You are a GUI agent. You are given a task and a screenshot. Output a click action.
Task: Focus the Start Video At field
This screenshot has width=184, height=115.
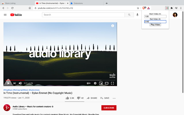[x=155, y=16]
